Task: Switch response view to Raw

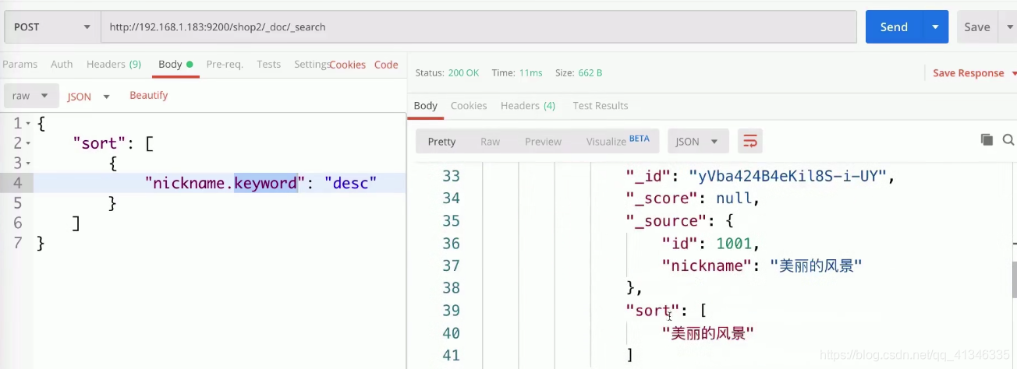Action: pos(491,141)
